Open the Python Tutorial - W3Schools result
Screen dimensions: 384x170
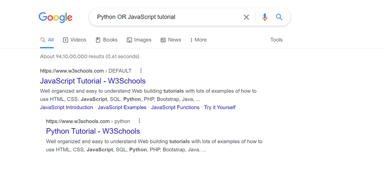coord(93,131)
